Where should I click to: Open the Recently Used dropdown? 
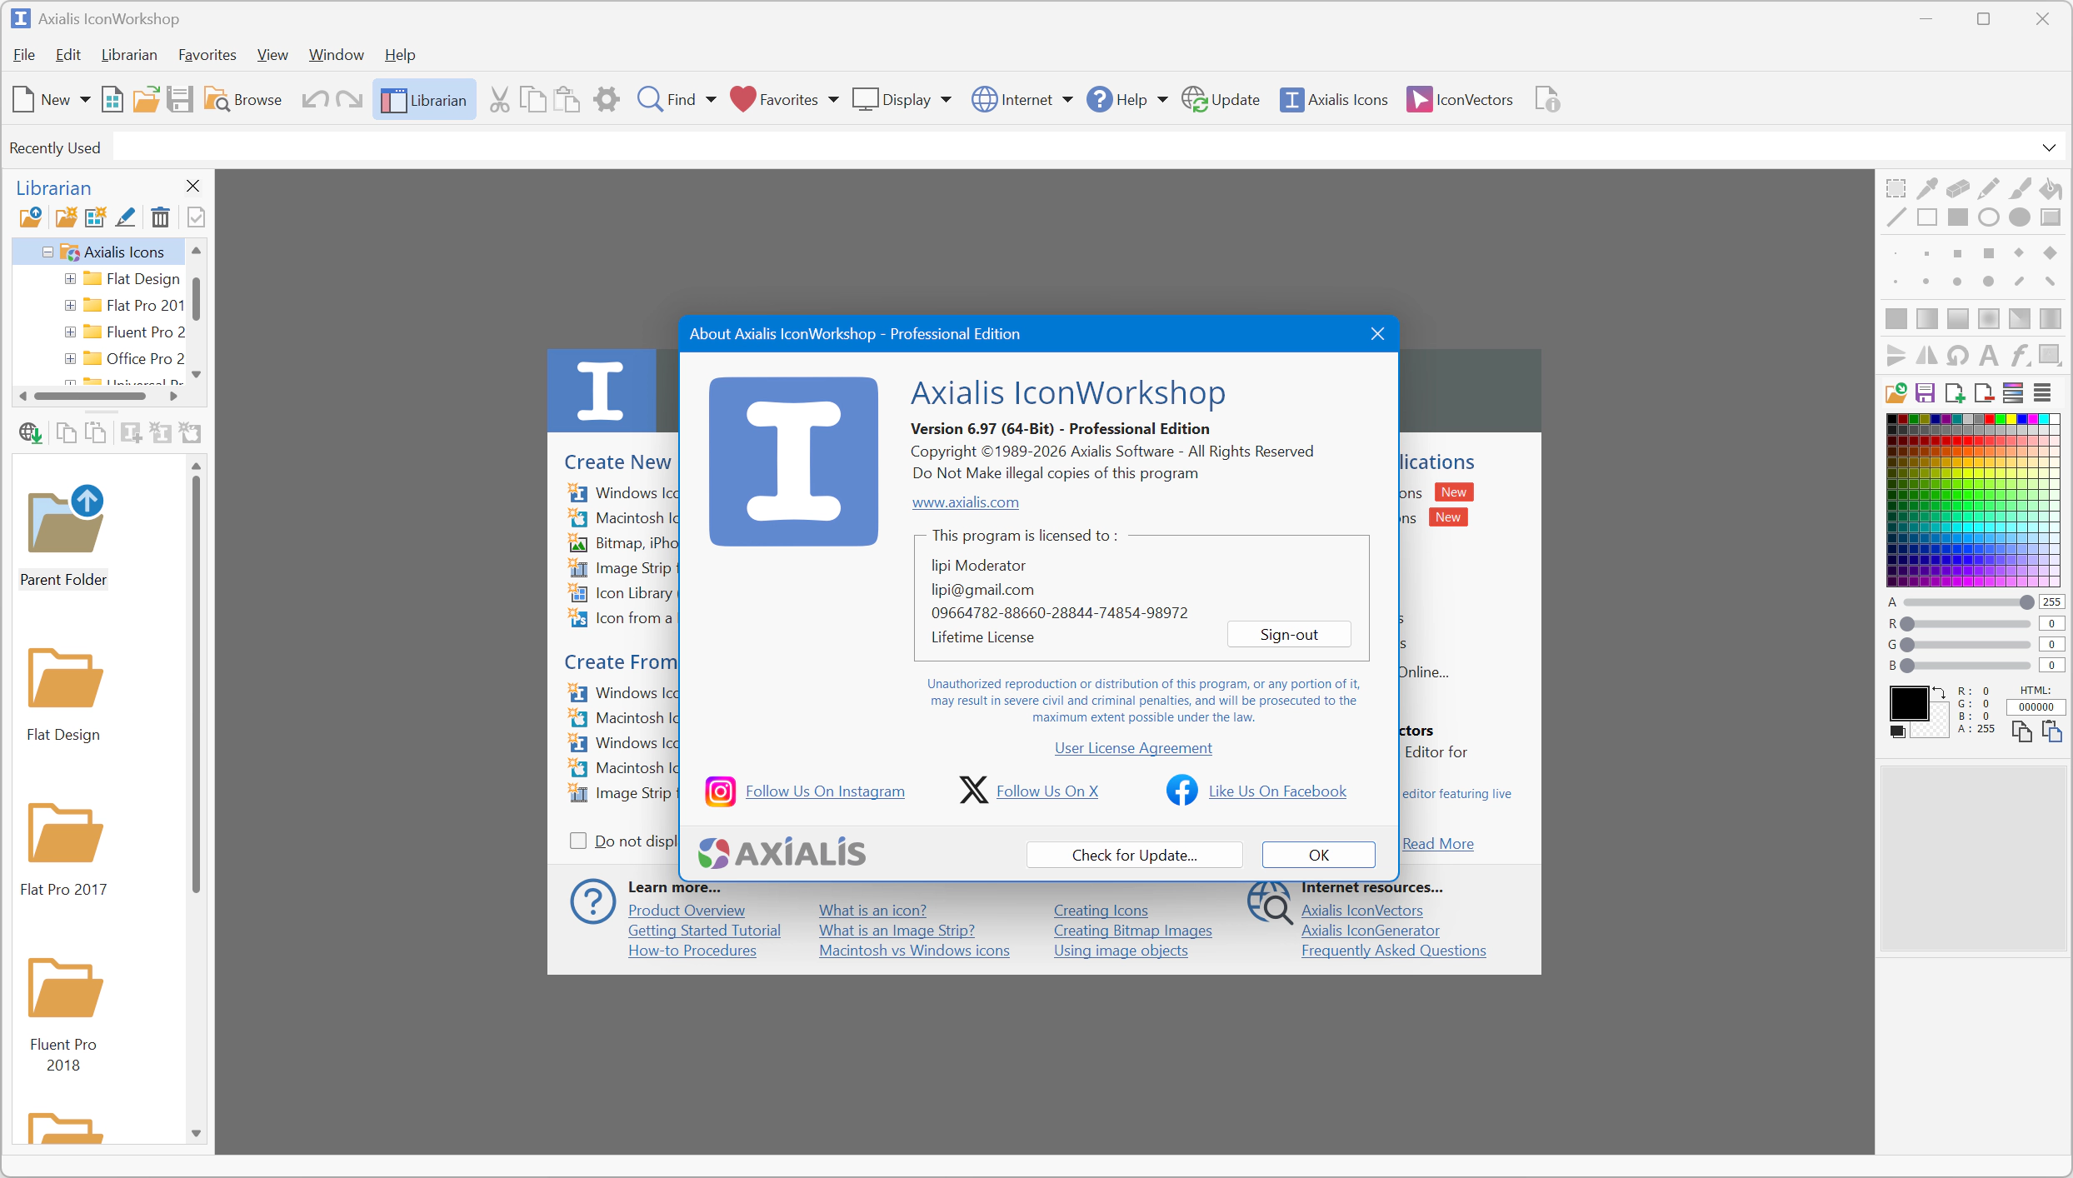(x=2049, y=148)
